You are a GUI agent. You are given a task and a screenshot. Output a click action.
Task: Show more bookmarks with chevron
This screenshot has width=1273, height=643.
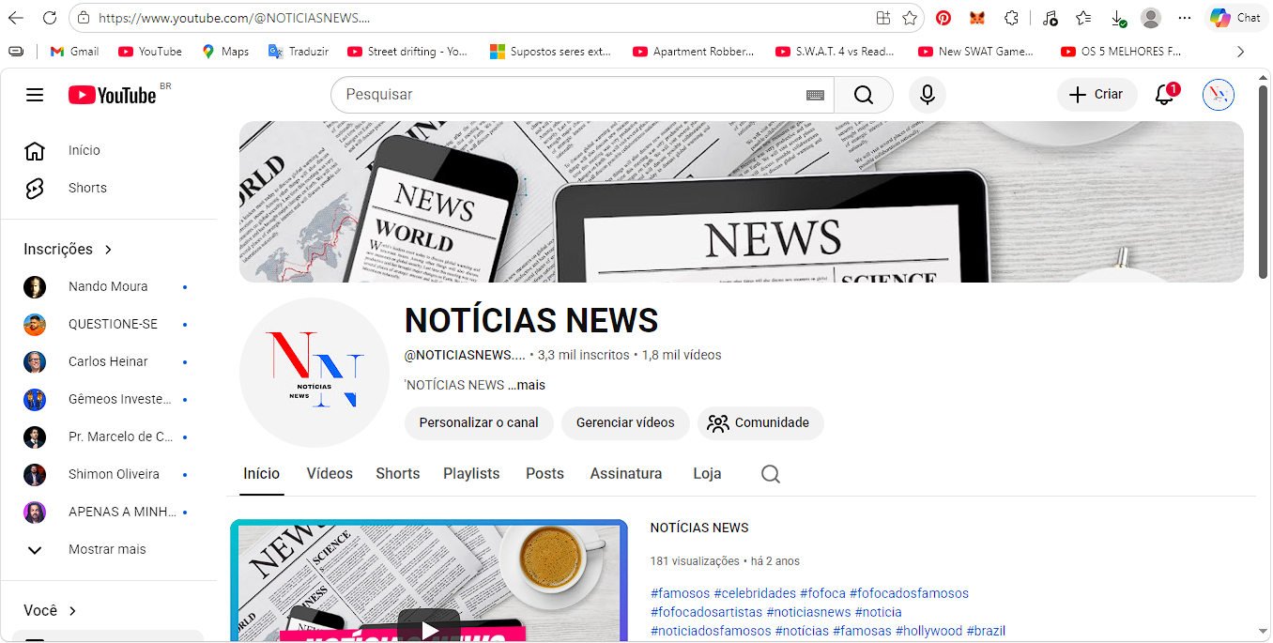[x=1240, y=52]
